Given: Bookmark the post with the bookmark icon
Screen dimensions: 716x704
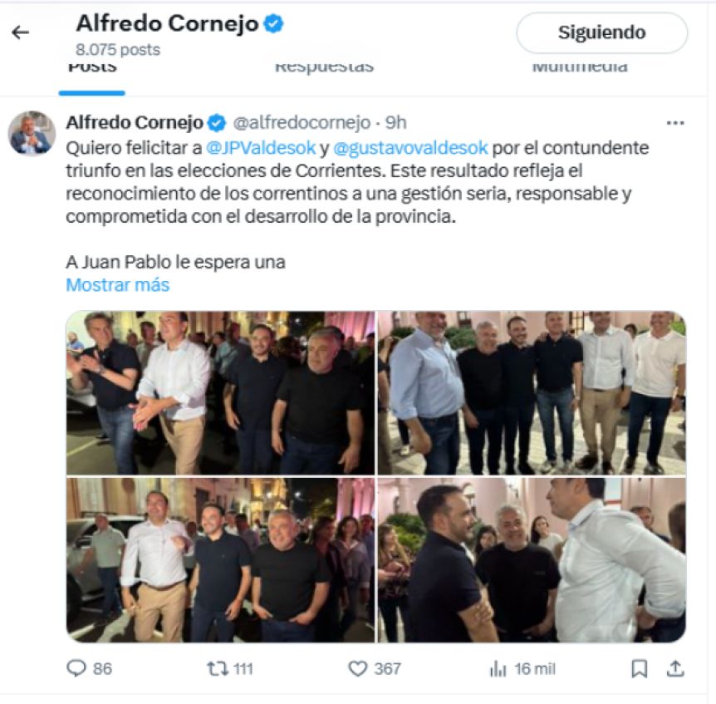Looking at the screenshot, I should tap(640, 669).
